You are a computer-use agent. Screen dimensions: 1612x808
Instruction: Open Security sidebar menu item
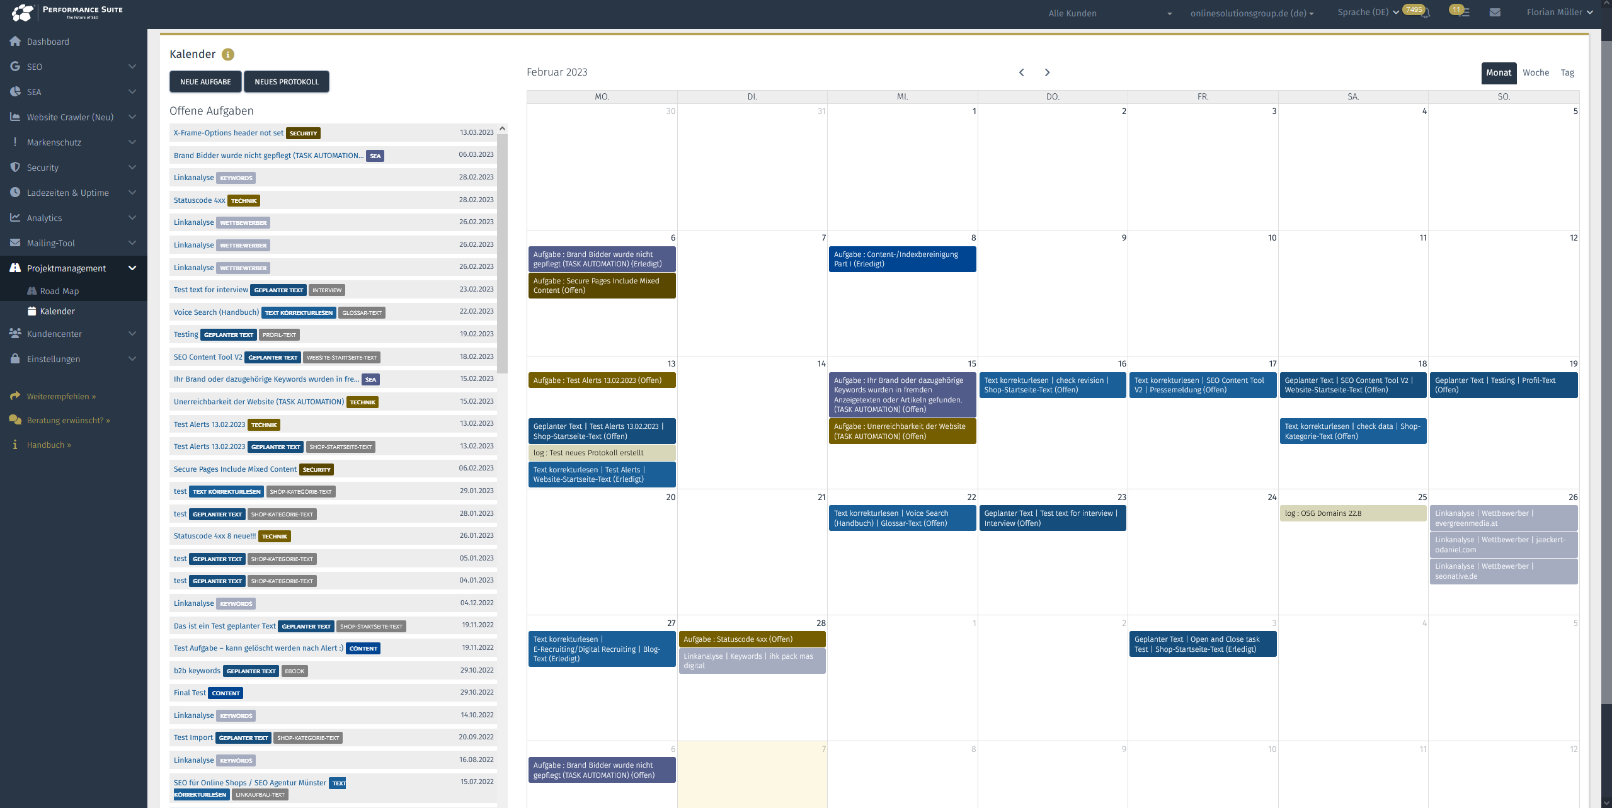point(43,168)
